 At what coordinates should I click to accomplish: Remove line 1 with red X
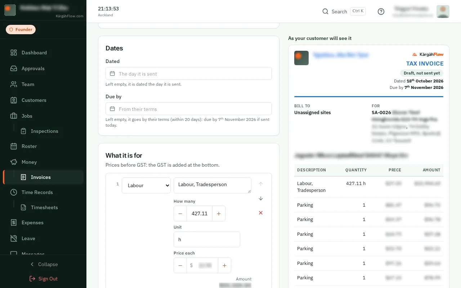pos(261,213)
